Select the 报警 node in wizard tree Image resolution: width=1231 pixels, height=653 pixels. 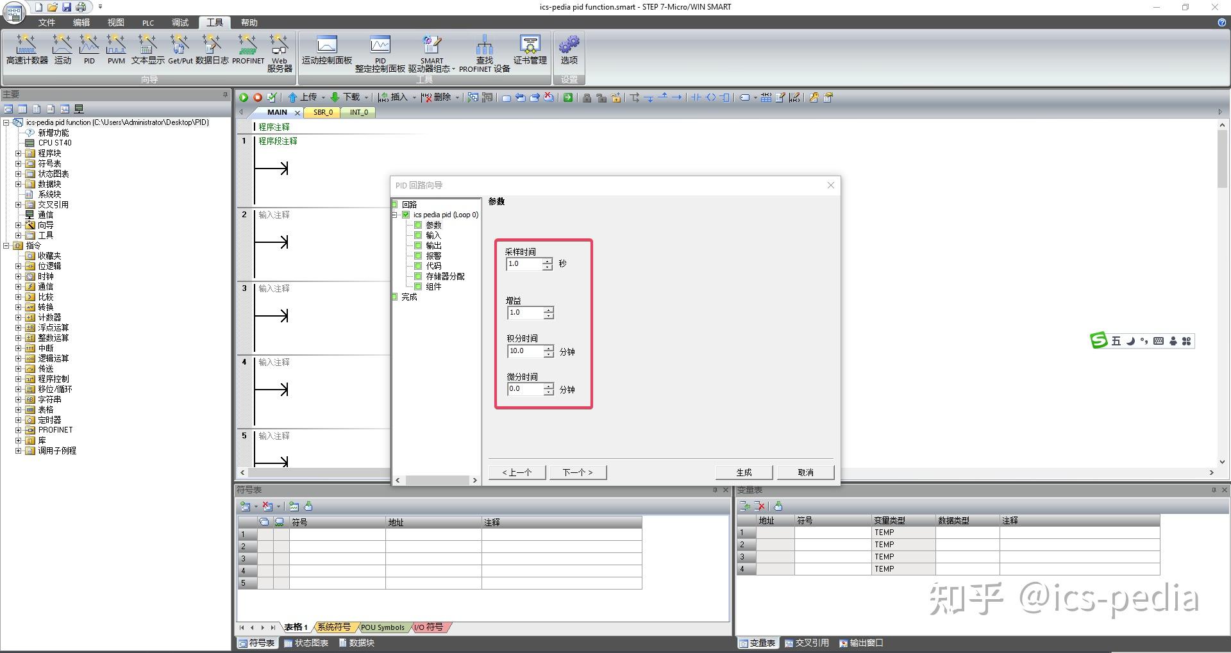click(433, 256)
